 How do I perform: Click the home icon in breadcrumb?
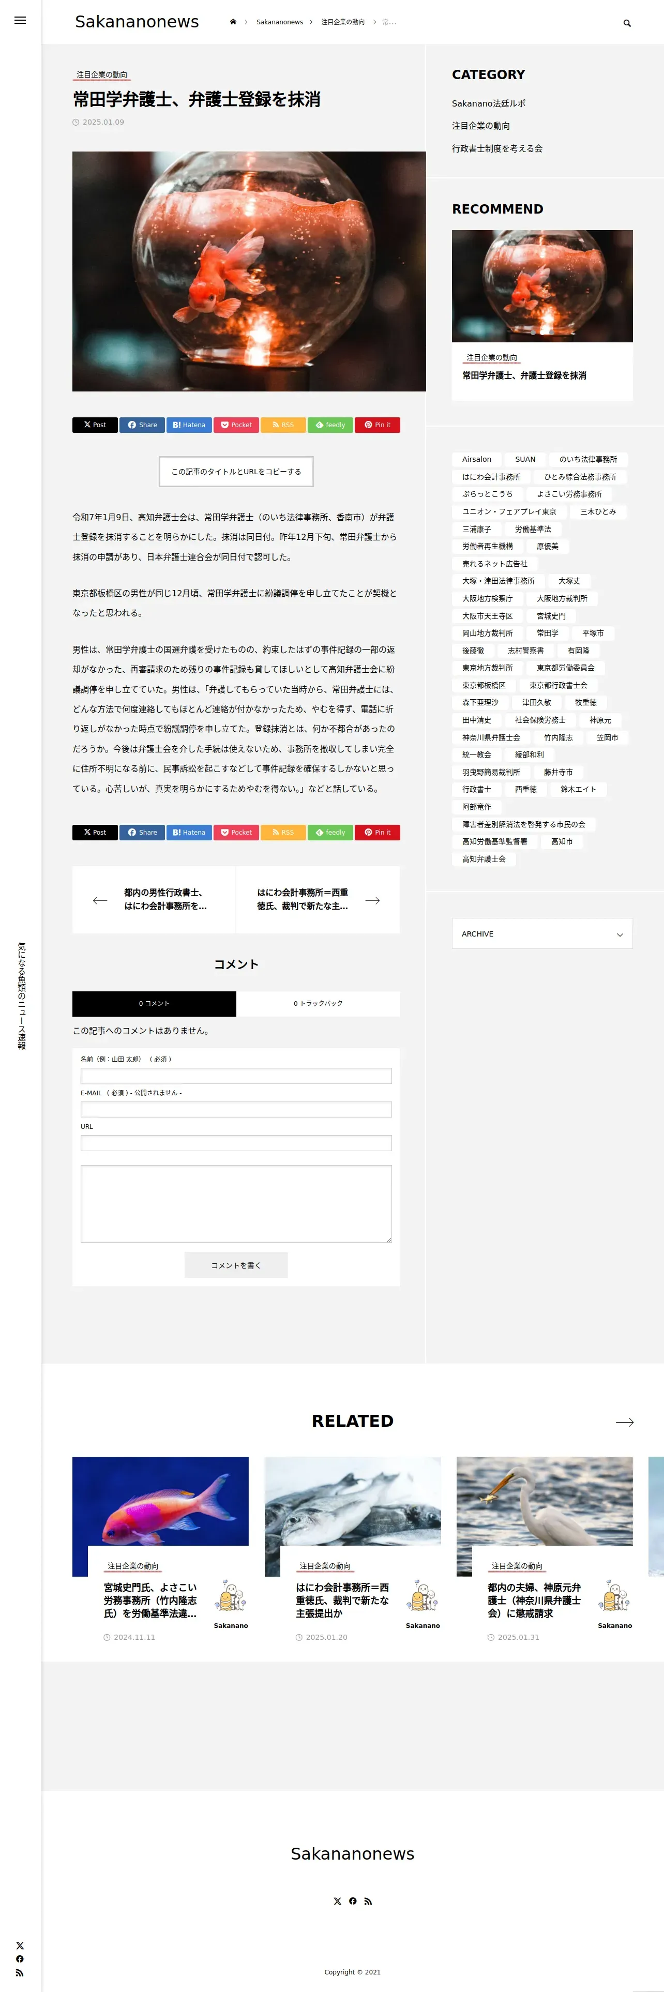pos(233,22)
